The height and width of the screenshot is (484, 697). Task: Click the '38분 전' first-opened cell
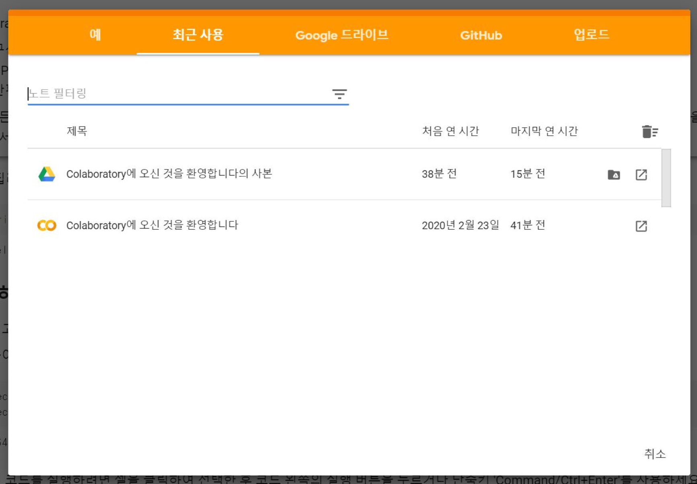coord(439,174)
